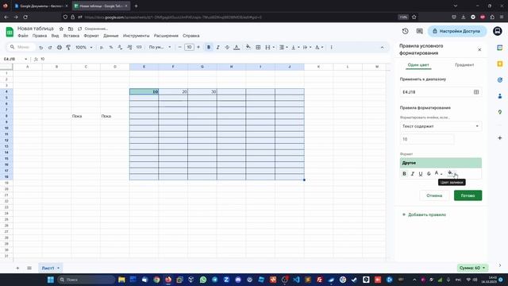This screenshot has width=508, height=286.
Task: Open the Справка menu
Action: point(190,36)
